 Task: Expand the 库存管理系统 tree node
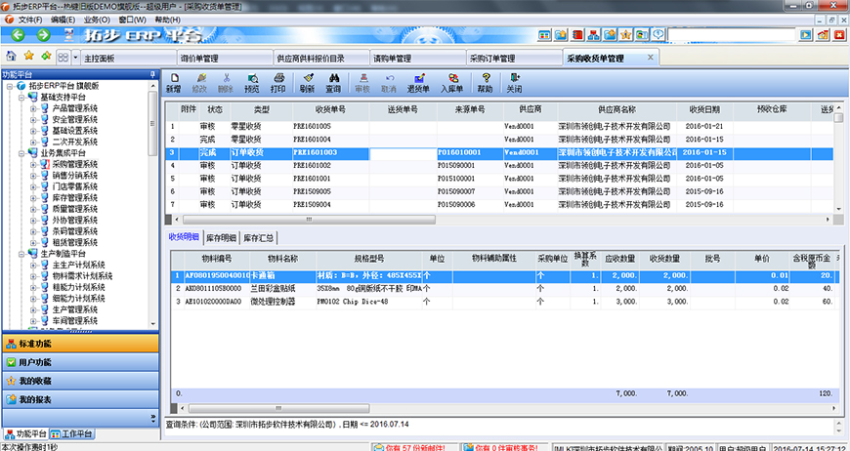(x=33, y=197)
